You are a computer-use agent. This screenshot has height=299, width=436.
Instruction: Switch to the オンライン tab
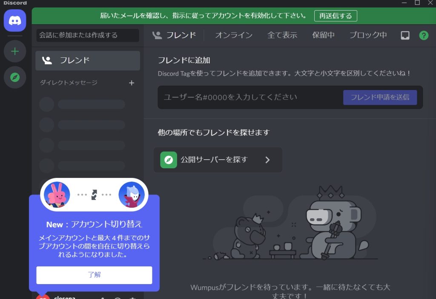click(234, 35)
